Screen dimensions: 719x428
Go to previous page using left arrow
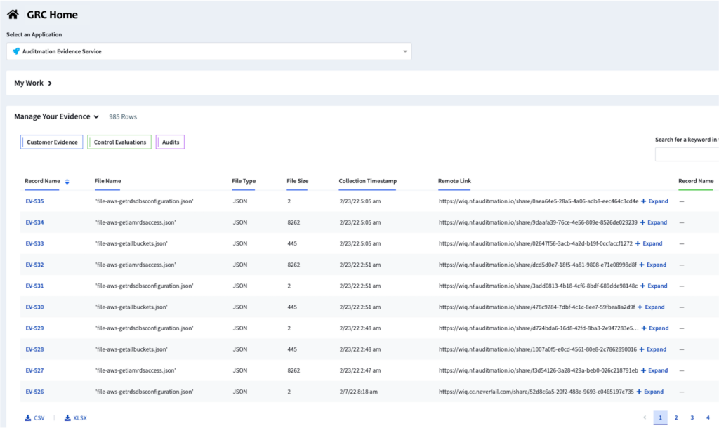pyautogui.click(x=645, y=417)
